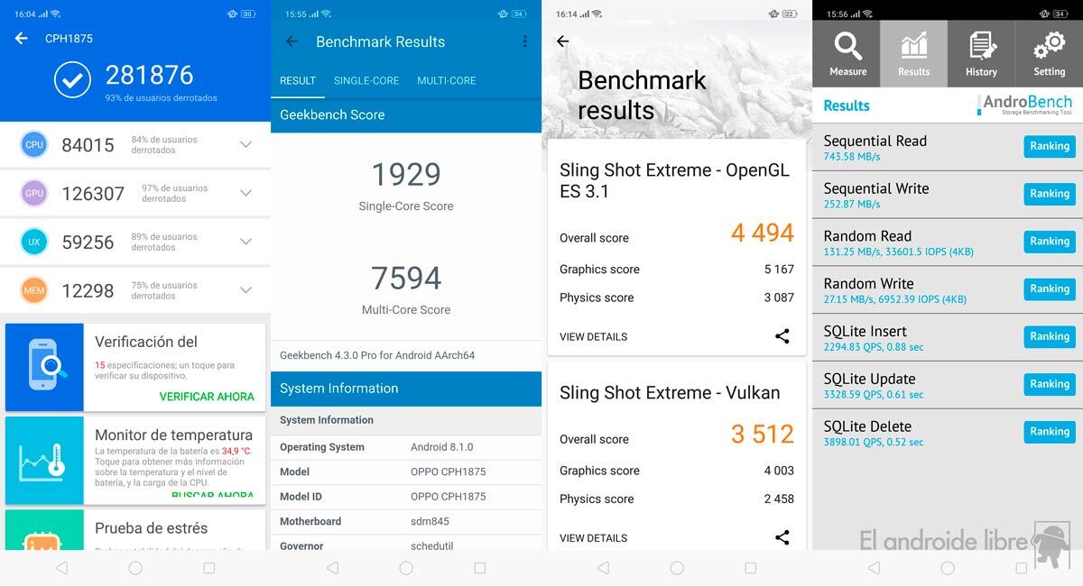Open Ranking for Sequential Write
This screenshot has width=1083, height=586.
coord(1050,194)
